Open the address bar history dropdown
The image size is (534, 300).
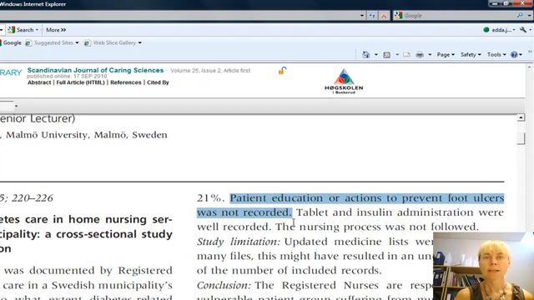click(361, 16)
